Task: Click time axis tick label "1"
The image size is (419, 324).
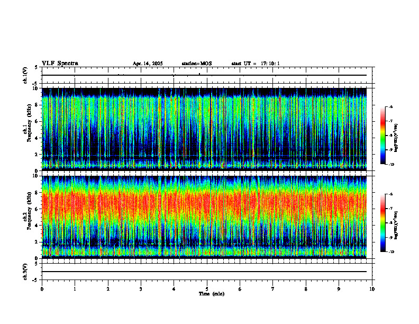Action: point(75,289)
